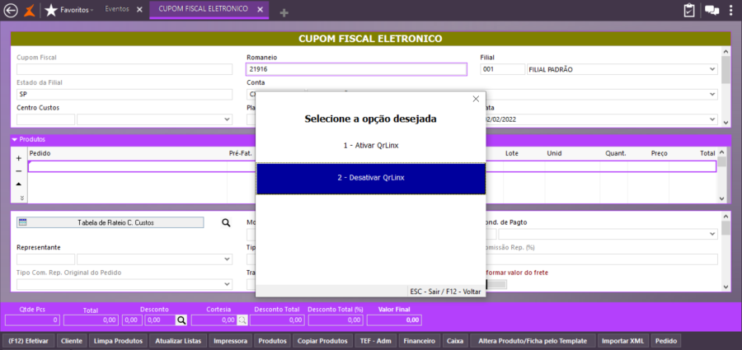742x350 pixels.
Task: Click the Pedido column header
Action: click(40, 153)
